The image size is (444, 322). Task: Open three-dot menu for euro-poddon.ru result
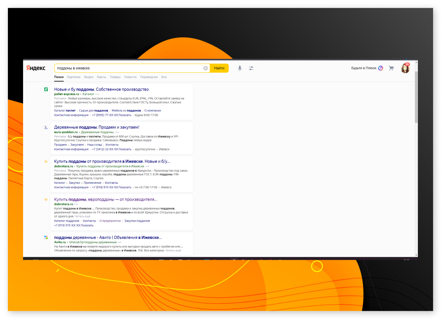point(117,132)
